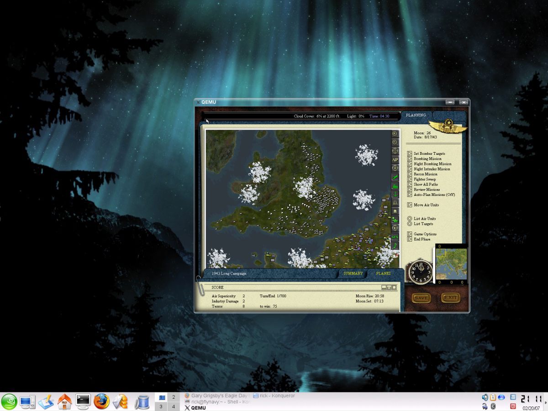This screenshot has height=411, width=548.
Task: Open the My Computer panel icon
Action: point(27,402)
